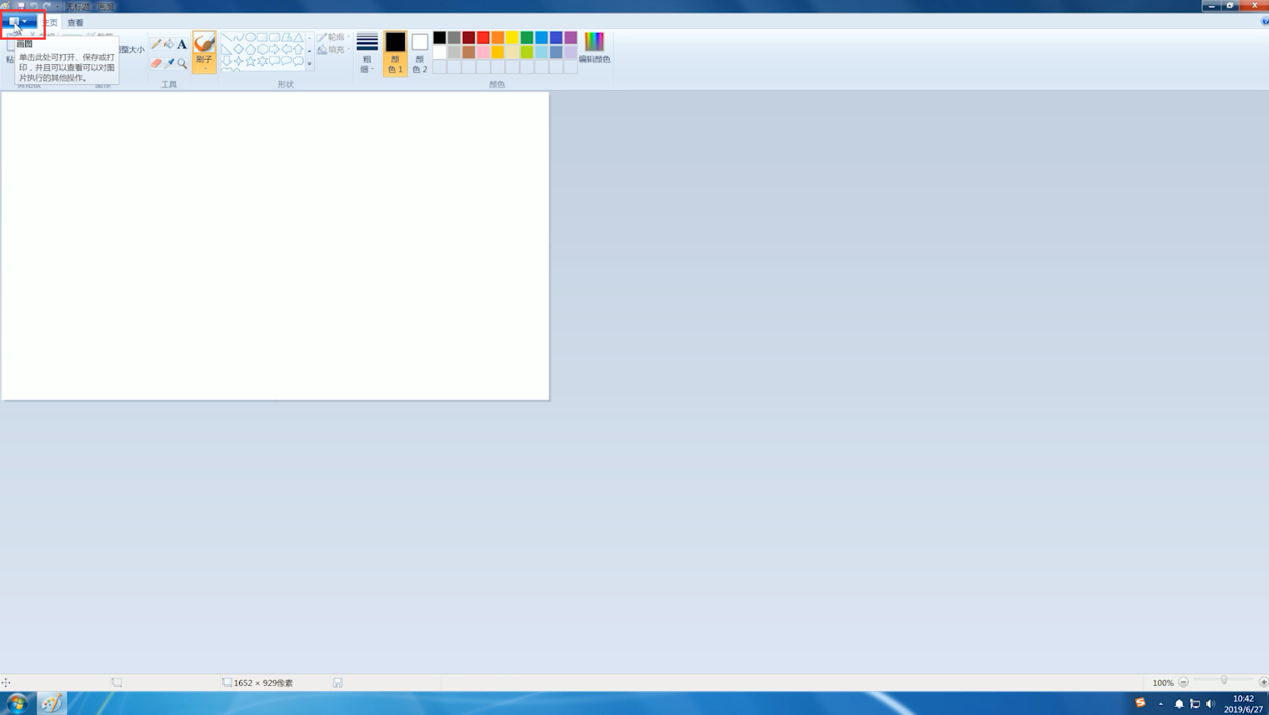Pick the oval shape
Screen dimensions: 1269x715
click(x=251, y=37)
